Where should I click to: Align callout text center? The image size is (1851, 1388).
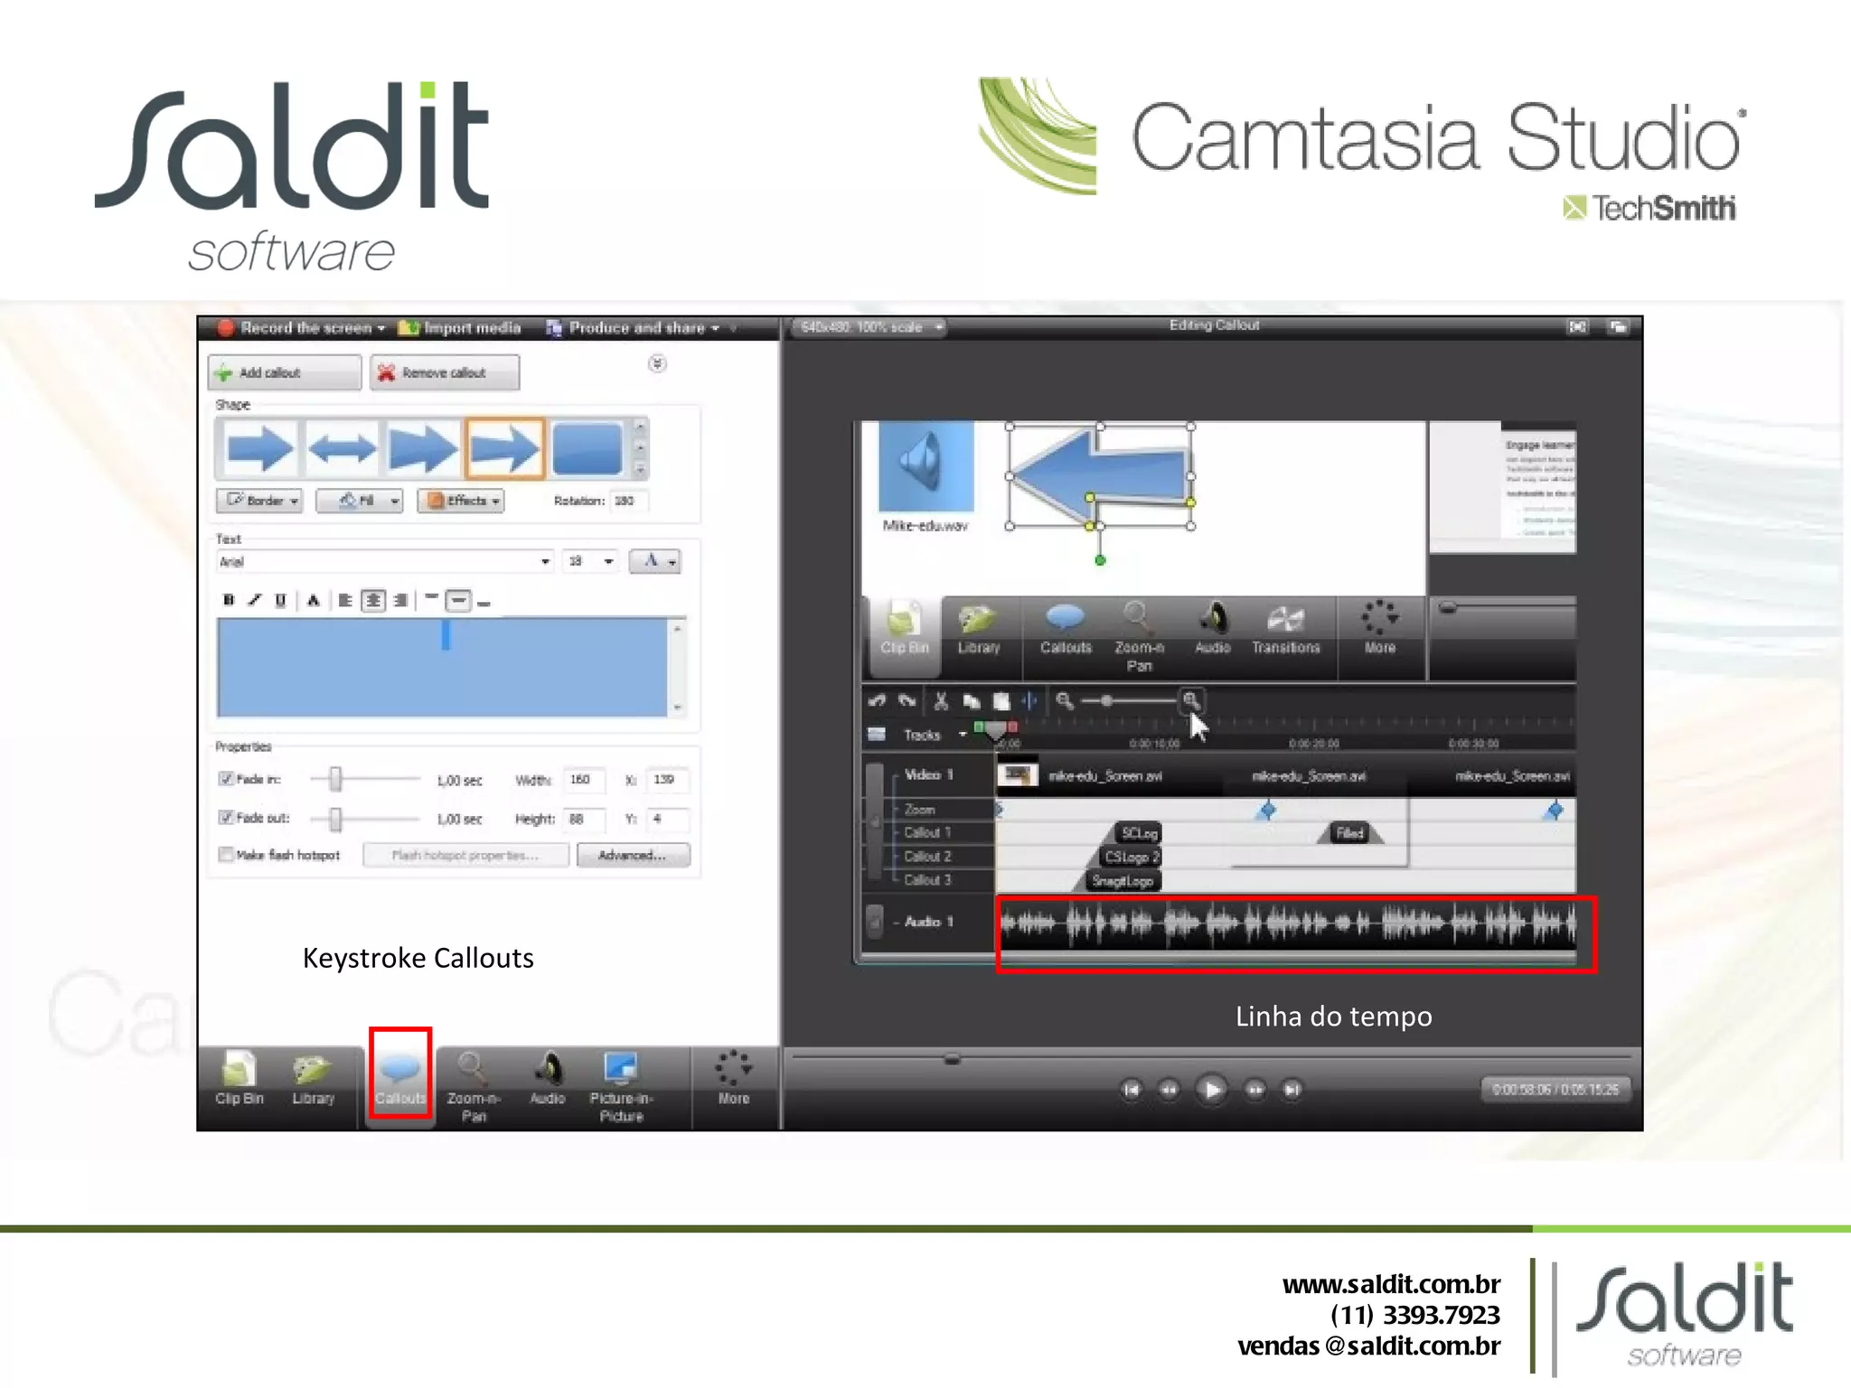pyautogui.click(x=373, y=600)
